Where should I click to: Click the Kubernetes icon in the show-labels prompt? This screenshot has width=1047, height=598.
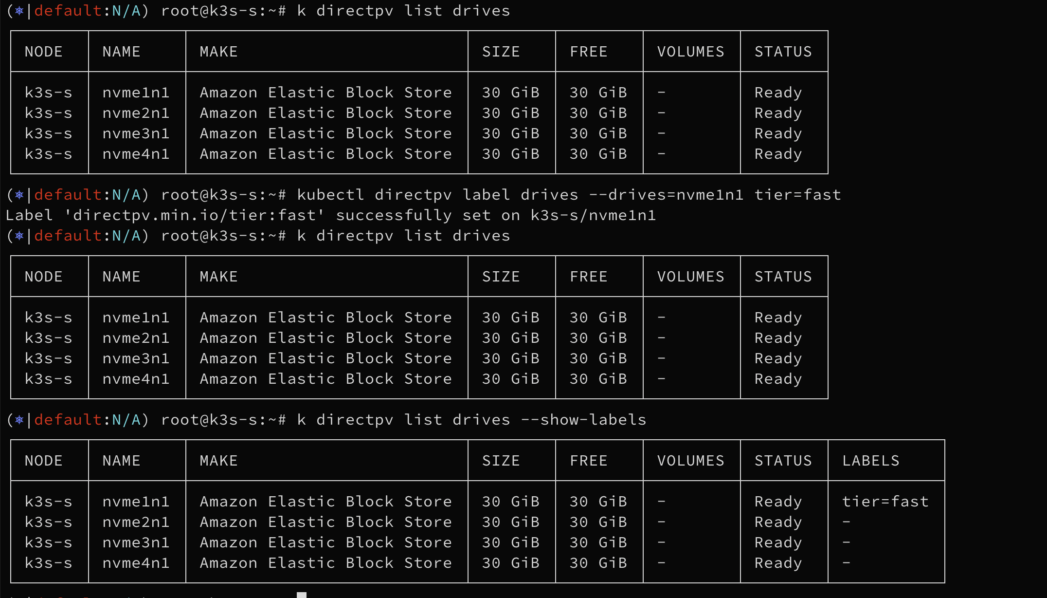pos(19,420)
